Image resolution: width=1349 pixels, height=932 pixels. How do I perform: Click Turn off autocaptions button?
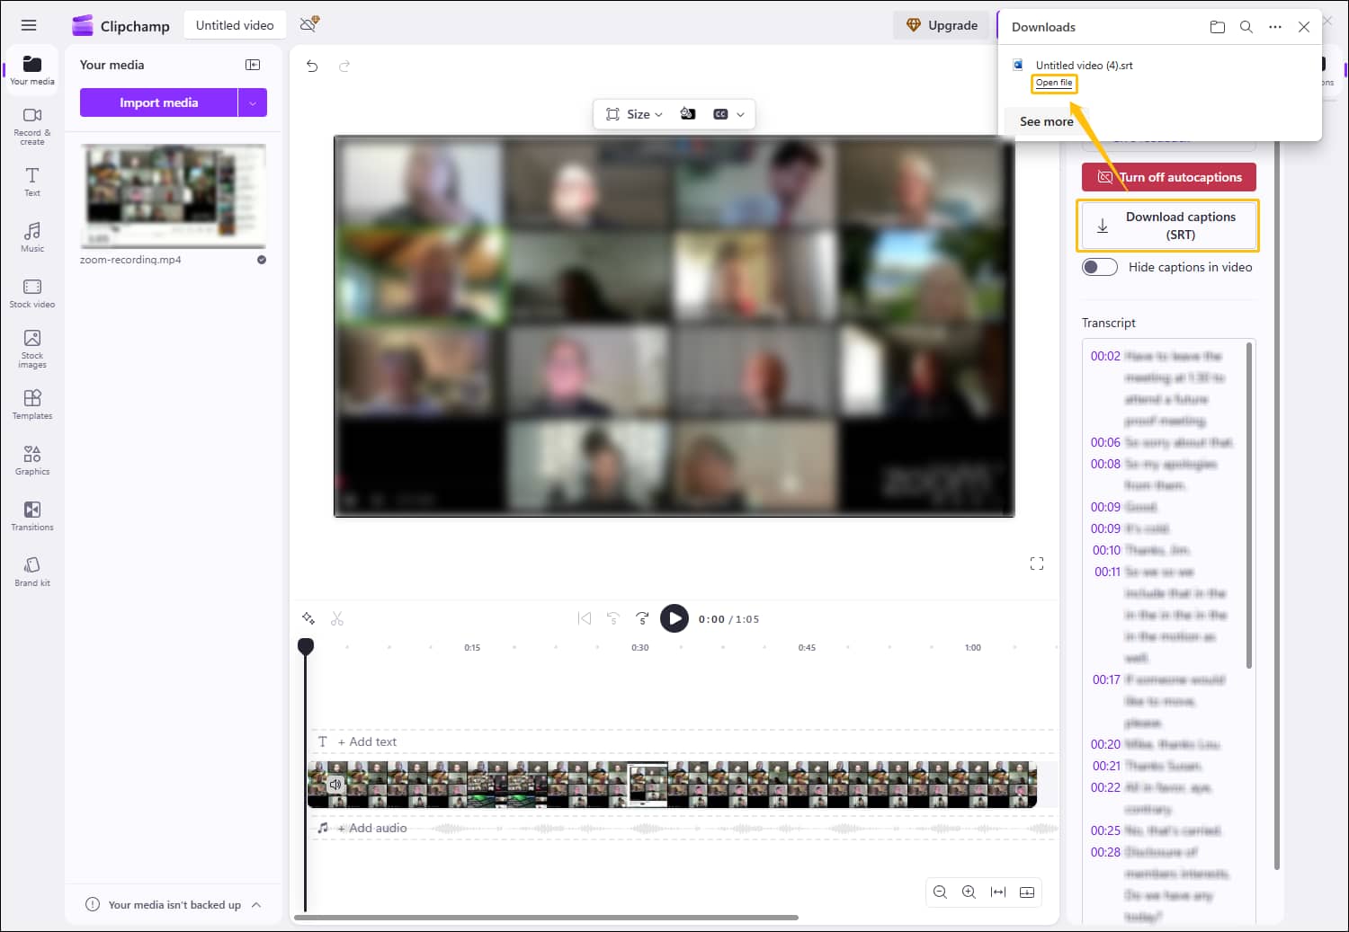click(1168, 177)
